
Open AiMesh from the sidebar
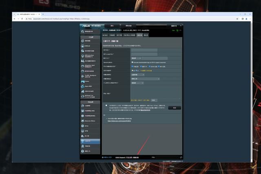click(x=90, y=46)
